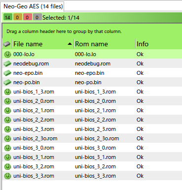Toggle the red 0 count filter
The image size is (182, 190).
coord(27,17)
